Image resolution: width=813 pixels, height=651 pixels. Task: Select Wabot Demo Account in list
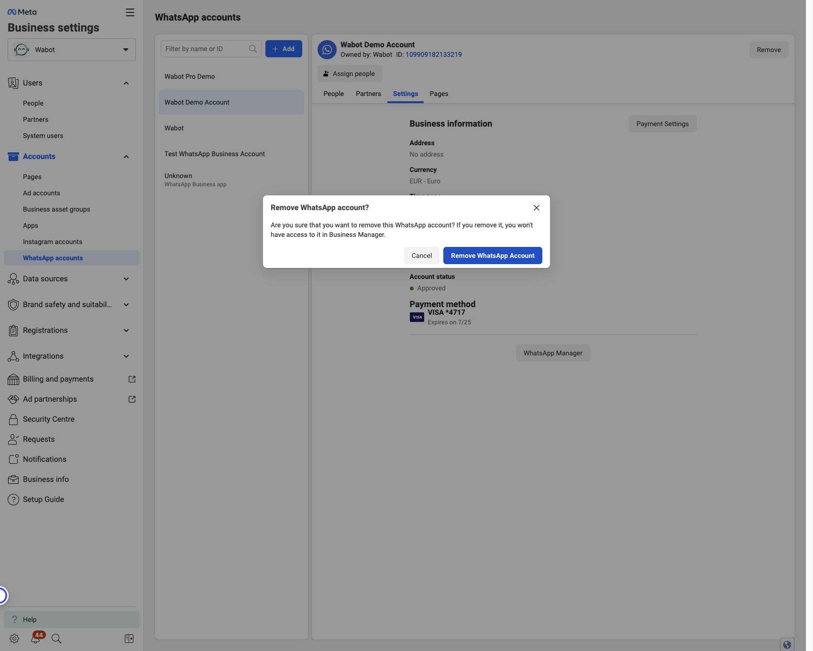click(231, 102)
